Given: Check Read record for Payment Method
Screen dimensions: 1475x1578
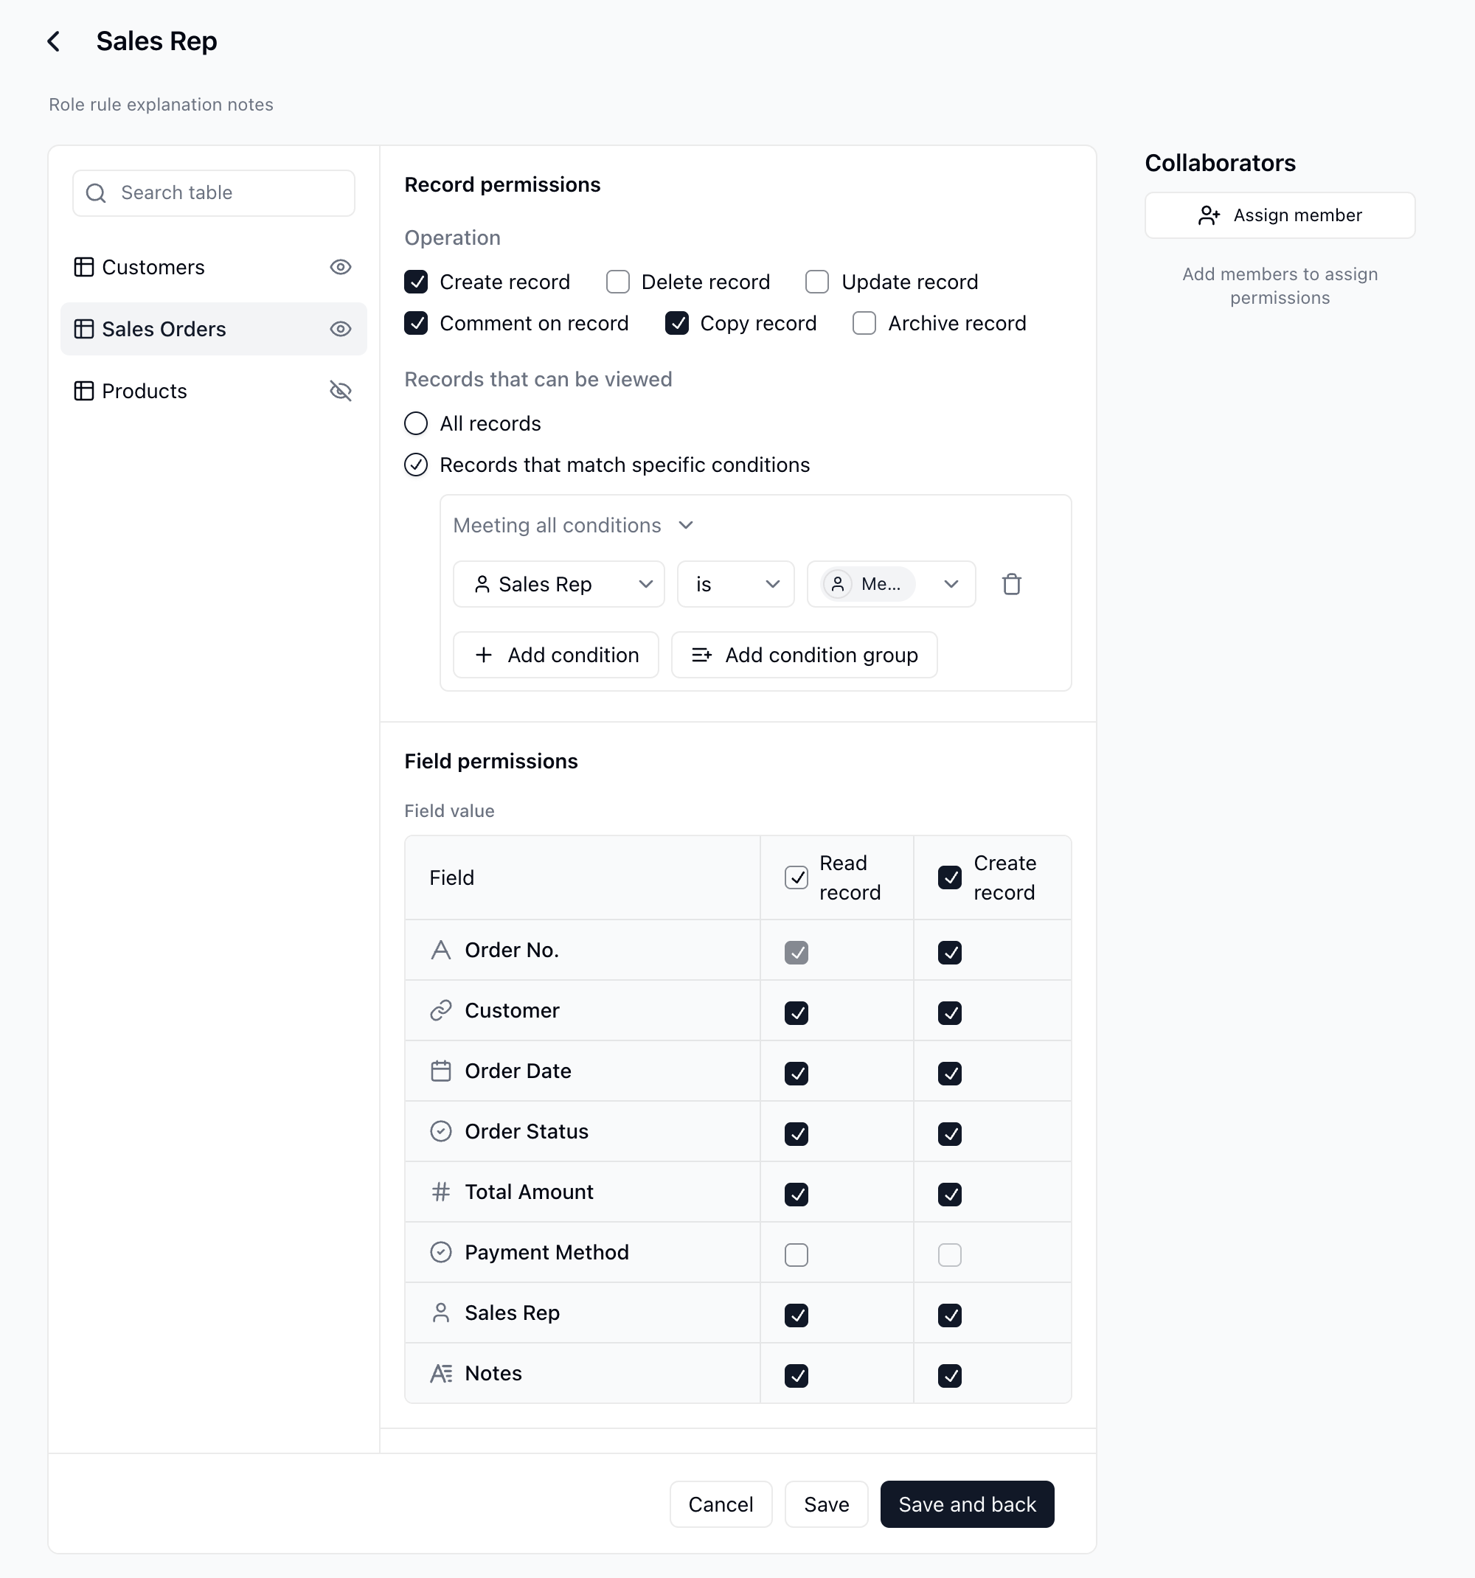Looking at the screenshot, I should [796, 1254].
